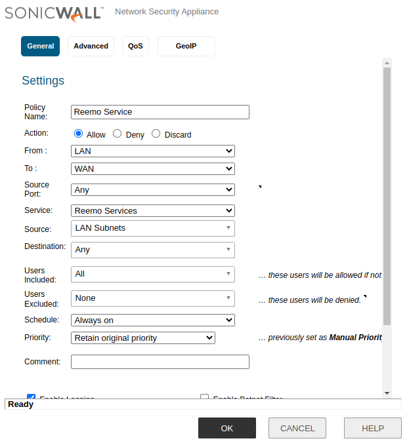Open the Source dropdown showing LAN Subnets
The width and height of the screenshot is (409, 447).
point(152,228)
